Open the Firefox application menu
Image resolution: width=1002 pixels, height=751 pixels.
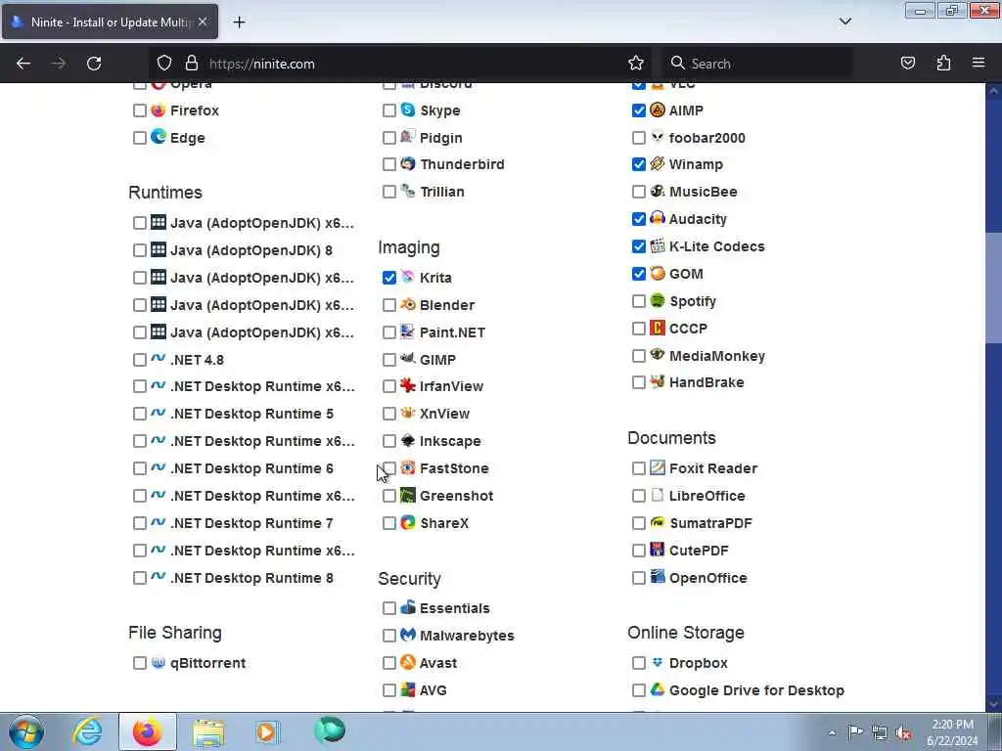979,63
